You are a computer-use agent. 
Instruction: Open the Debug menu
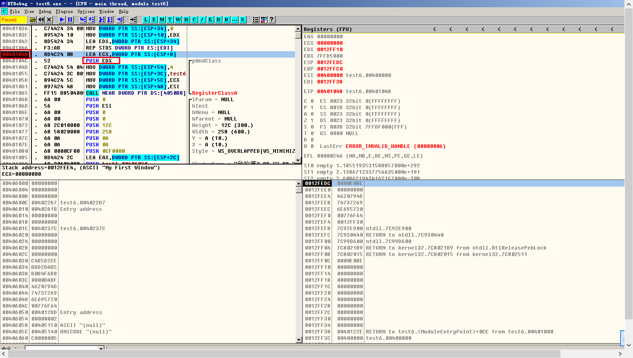click(x=45, y=11)
